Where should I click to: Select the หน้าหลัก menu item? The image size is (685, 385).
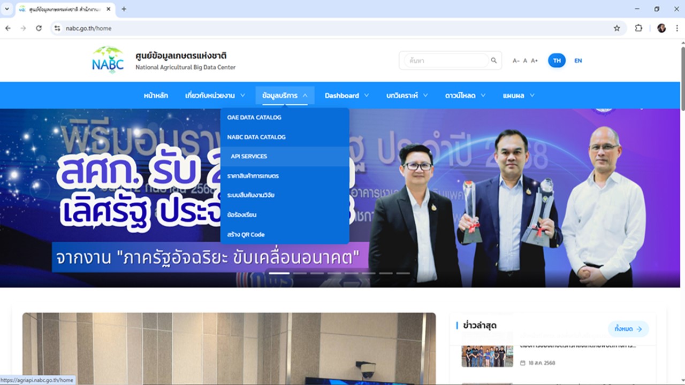(155, 95)
